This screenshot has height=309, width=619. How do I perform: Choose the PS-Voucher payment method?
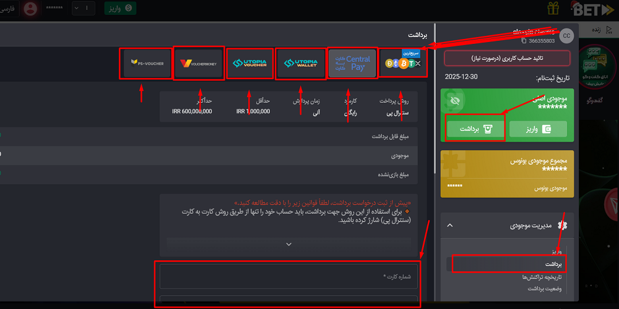tap(147, 63)
